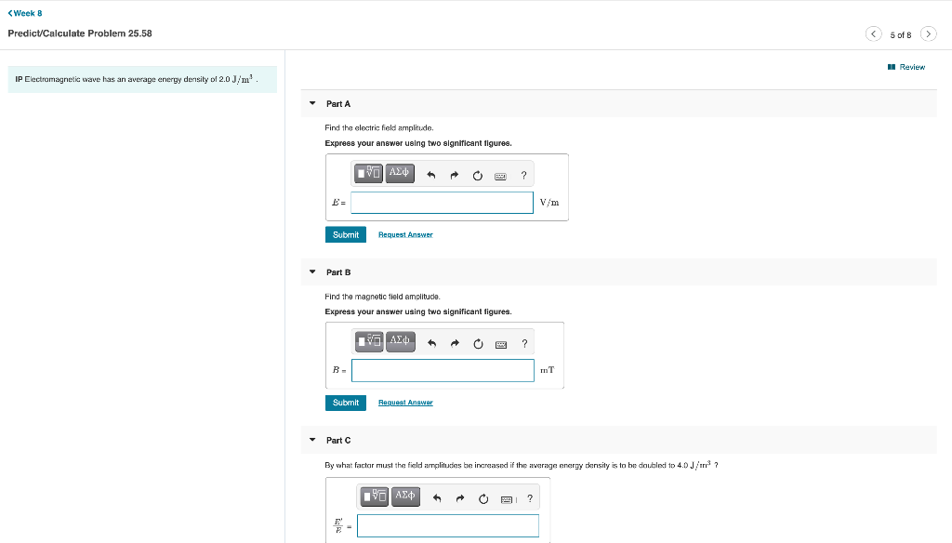Reset the Part A answer field
The image size is (952, 543).
point(477,176)
